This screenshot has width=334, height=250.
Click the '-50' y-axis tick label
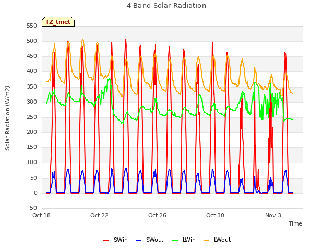(32, 208)
